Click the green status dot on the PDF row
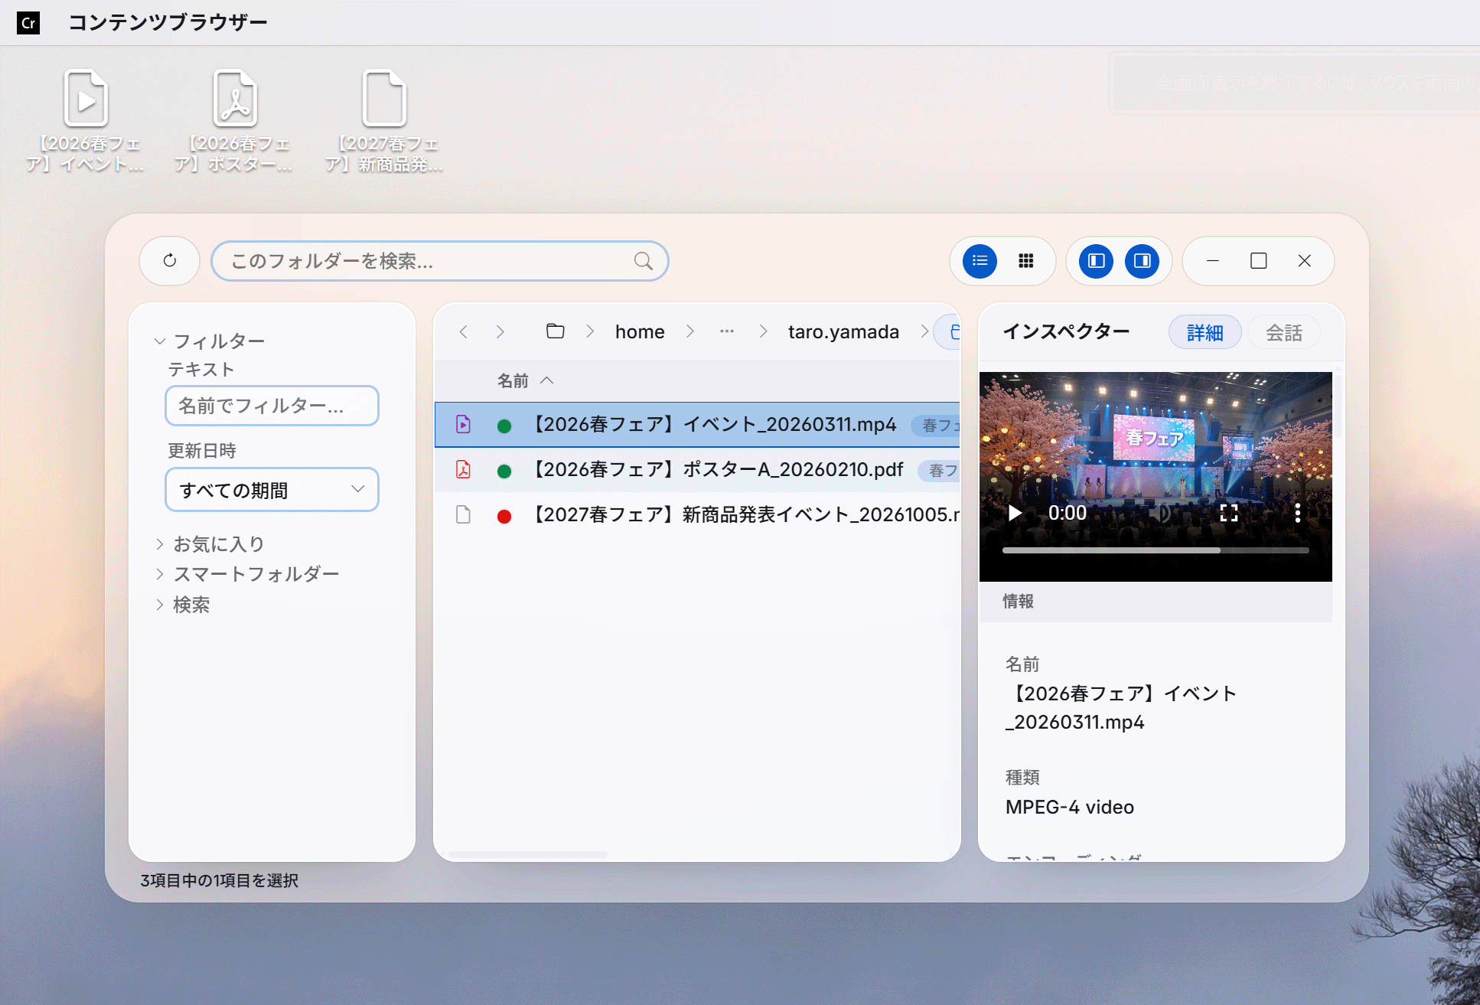The image size is (1480, 1005). click(x=504, y=471)
